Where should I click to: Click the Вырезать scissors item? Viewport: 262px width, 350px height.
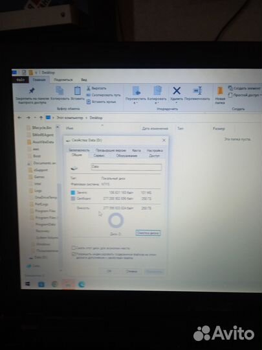[96, 88]
